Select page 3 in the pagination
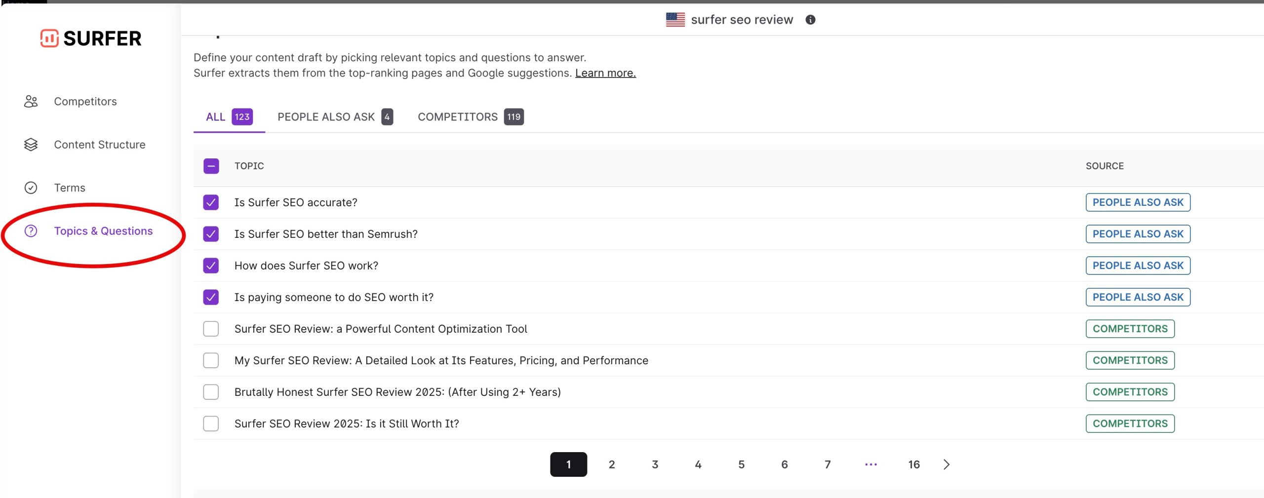 [655, 464]
